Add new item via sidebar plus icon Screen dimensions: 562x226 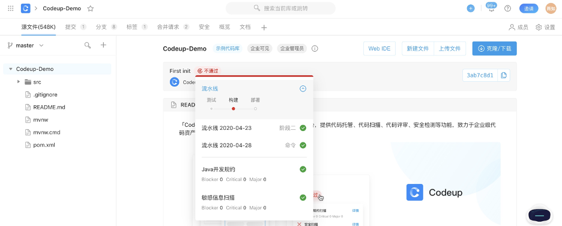[x=103, y=45]
